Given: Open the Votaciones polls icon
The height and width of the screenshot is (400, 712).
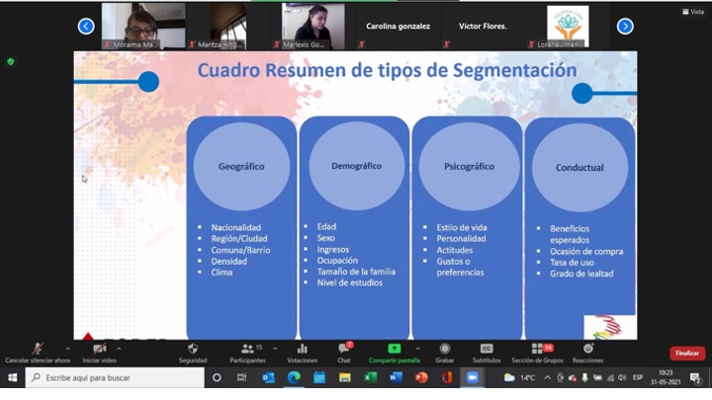Looking at the screenshot, I should (302, 351).
